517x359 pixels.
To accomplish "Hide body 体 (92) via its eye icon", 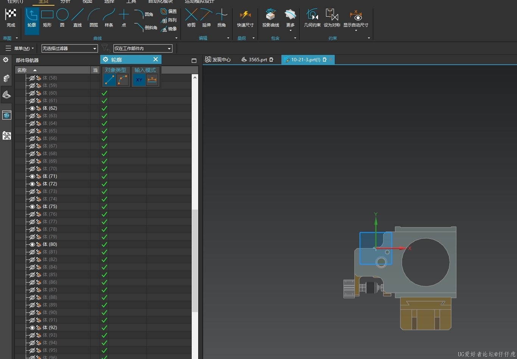I will tap(32, 328).
